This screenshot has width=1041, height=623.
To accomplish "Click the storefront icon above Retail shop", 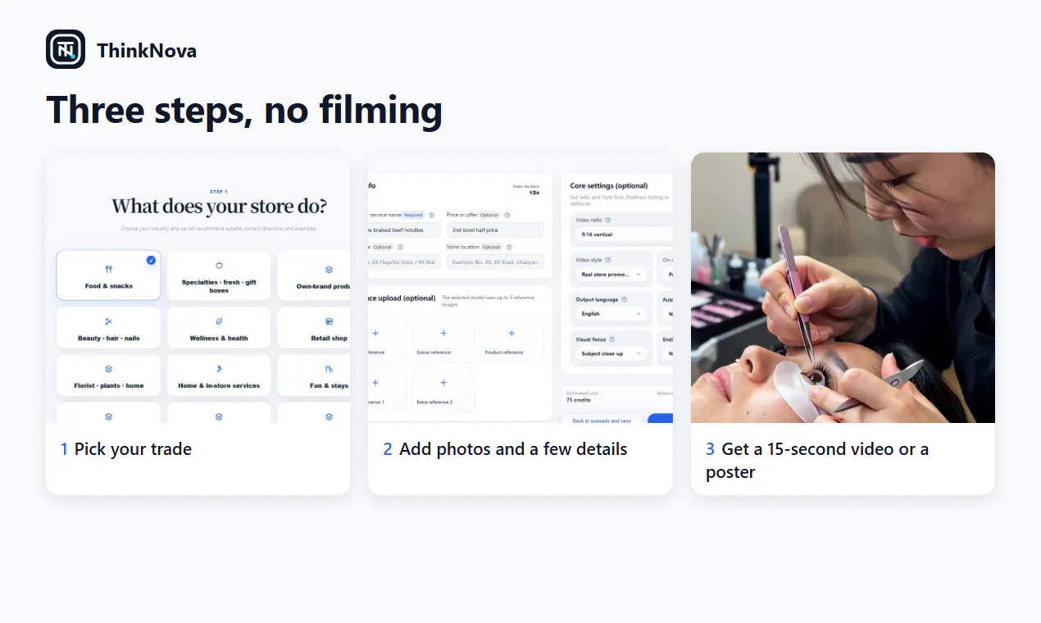I will click(x=329, y=321).
